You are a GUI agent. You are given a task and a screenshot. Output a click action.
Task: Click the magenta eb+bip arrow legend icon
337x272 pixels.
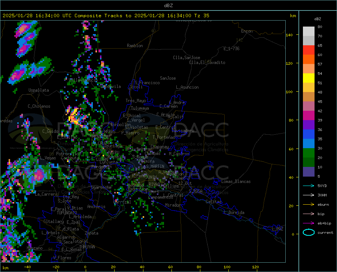[309, 223]
